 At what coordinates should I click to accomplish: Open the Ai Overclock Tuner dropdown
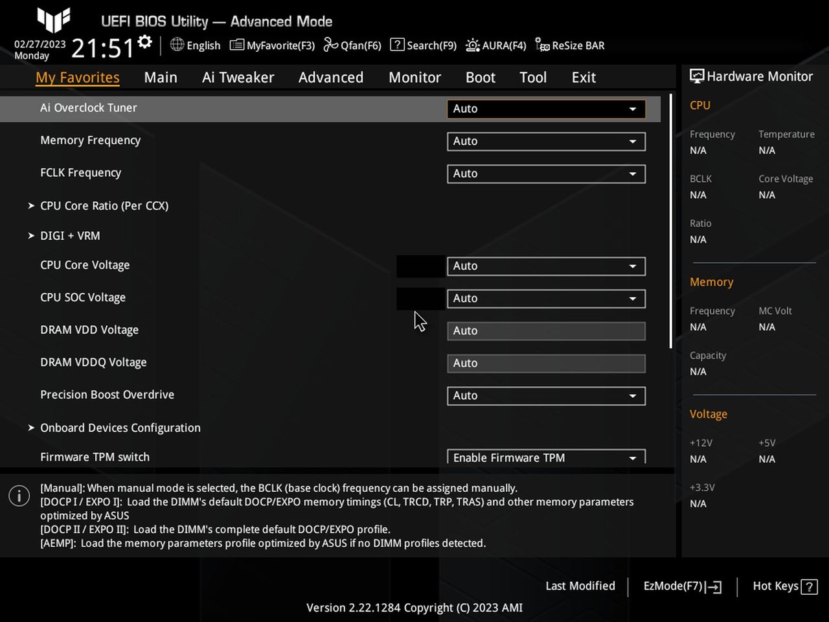546,109
